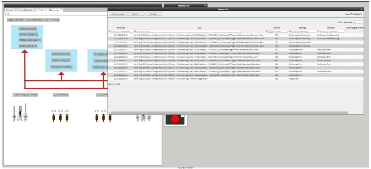
Task: Close the Home tab with its X icon
Action: (x=15, y=10)
